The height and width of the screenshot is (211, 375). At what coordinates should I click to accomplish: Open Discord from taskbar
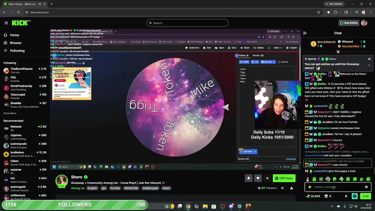[231, 206]
